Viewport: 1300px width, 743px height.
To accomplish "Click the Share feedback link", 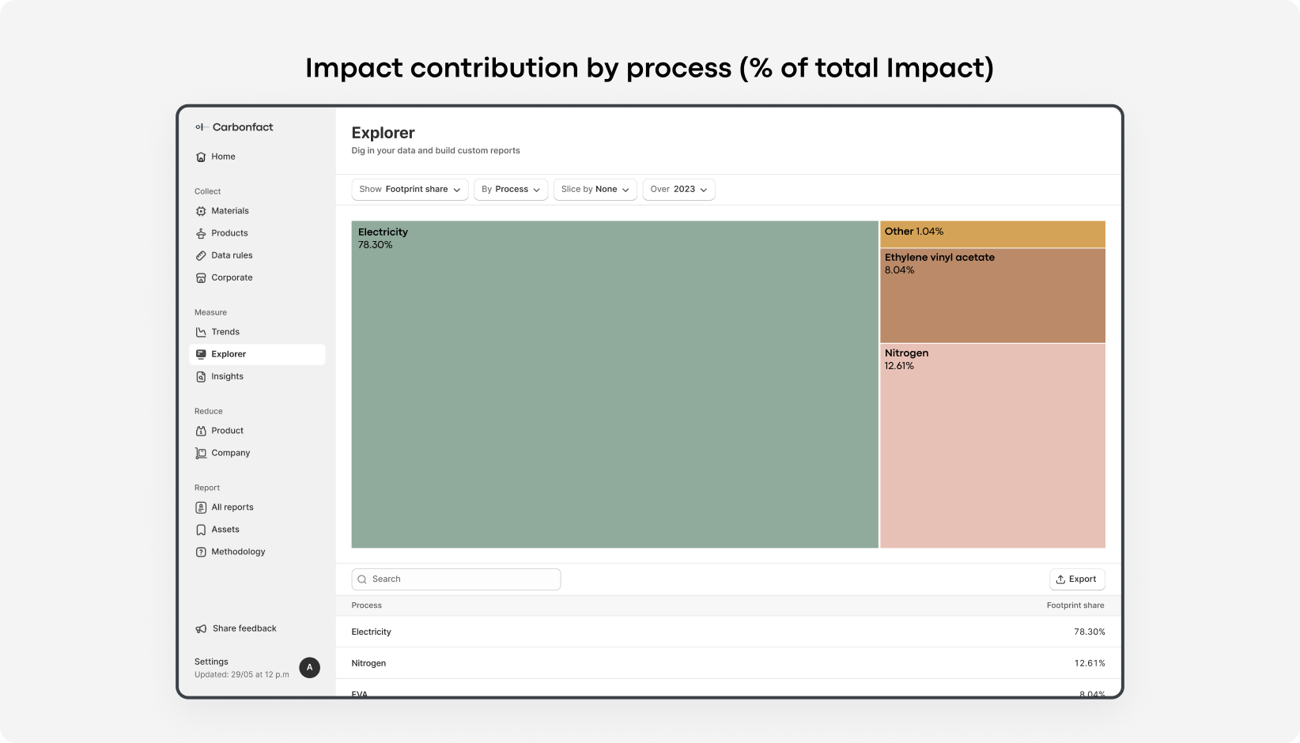I will click(244, 628).
